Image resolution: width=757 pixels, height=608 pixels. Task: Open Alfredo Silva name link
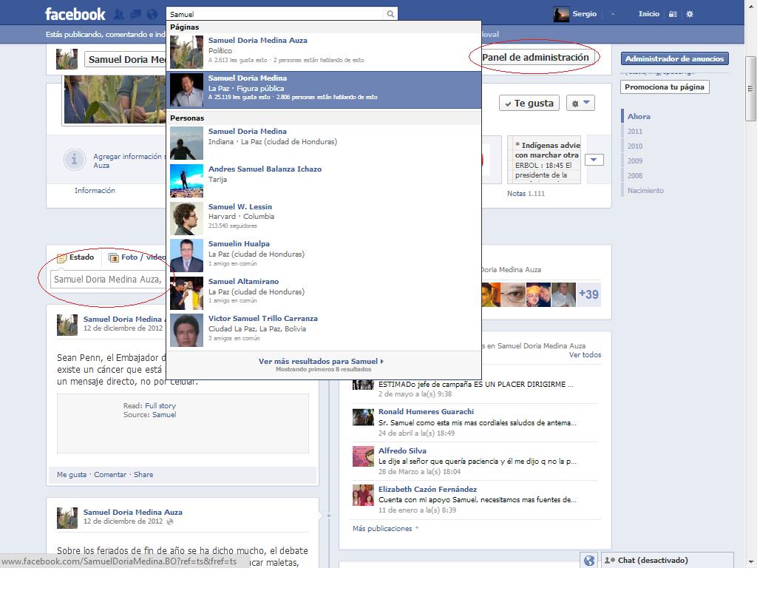(x=402, y=450)
